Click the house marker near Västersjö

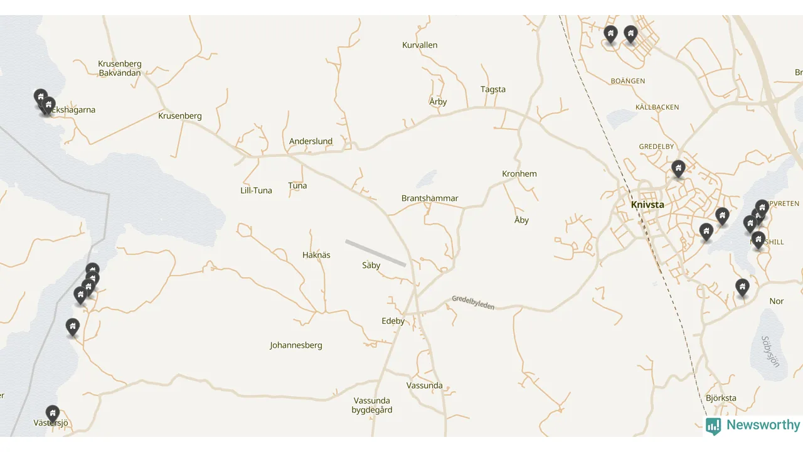[53, 414]
